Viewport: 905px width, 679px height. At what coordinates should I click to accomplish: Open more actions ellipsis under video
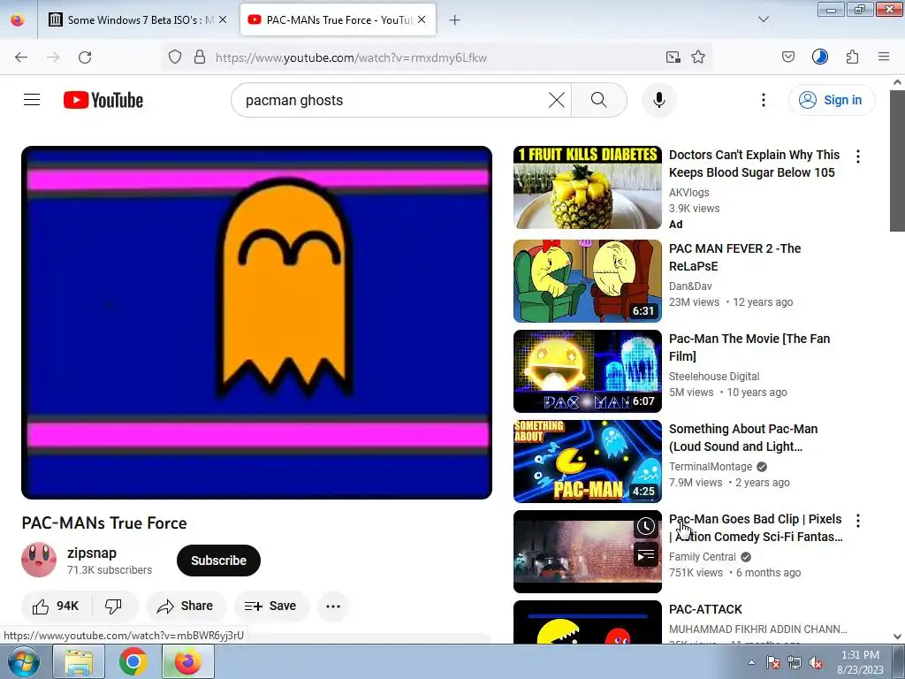click(333, 607)
